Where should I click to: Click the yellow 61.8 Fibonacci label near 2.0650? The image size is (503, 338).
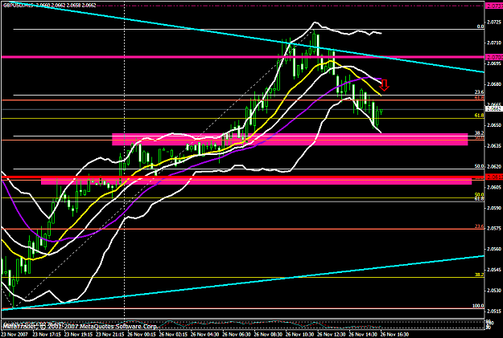click(480, 116)
